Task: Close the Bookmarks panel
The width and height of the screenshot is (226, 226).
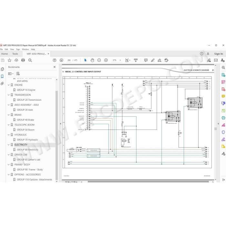Action: pos(55,67)
